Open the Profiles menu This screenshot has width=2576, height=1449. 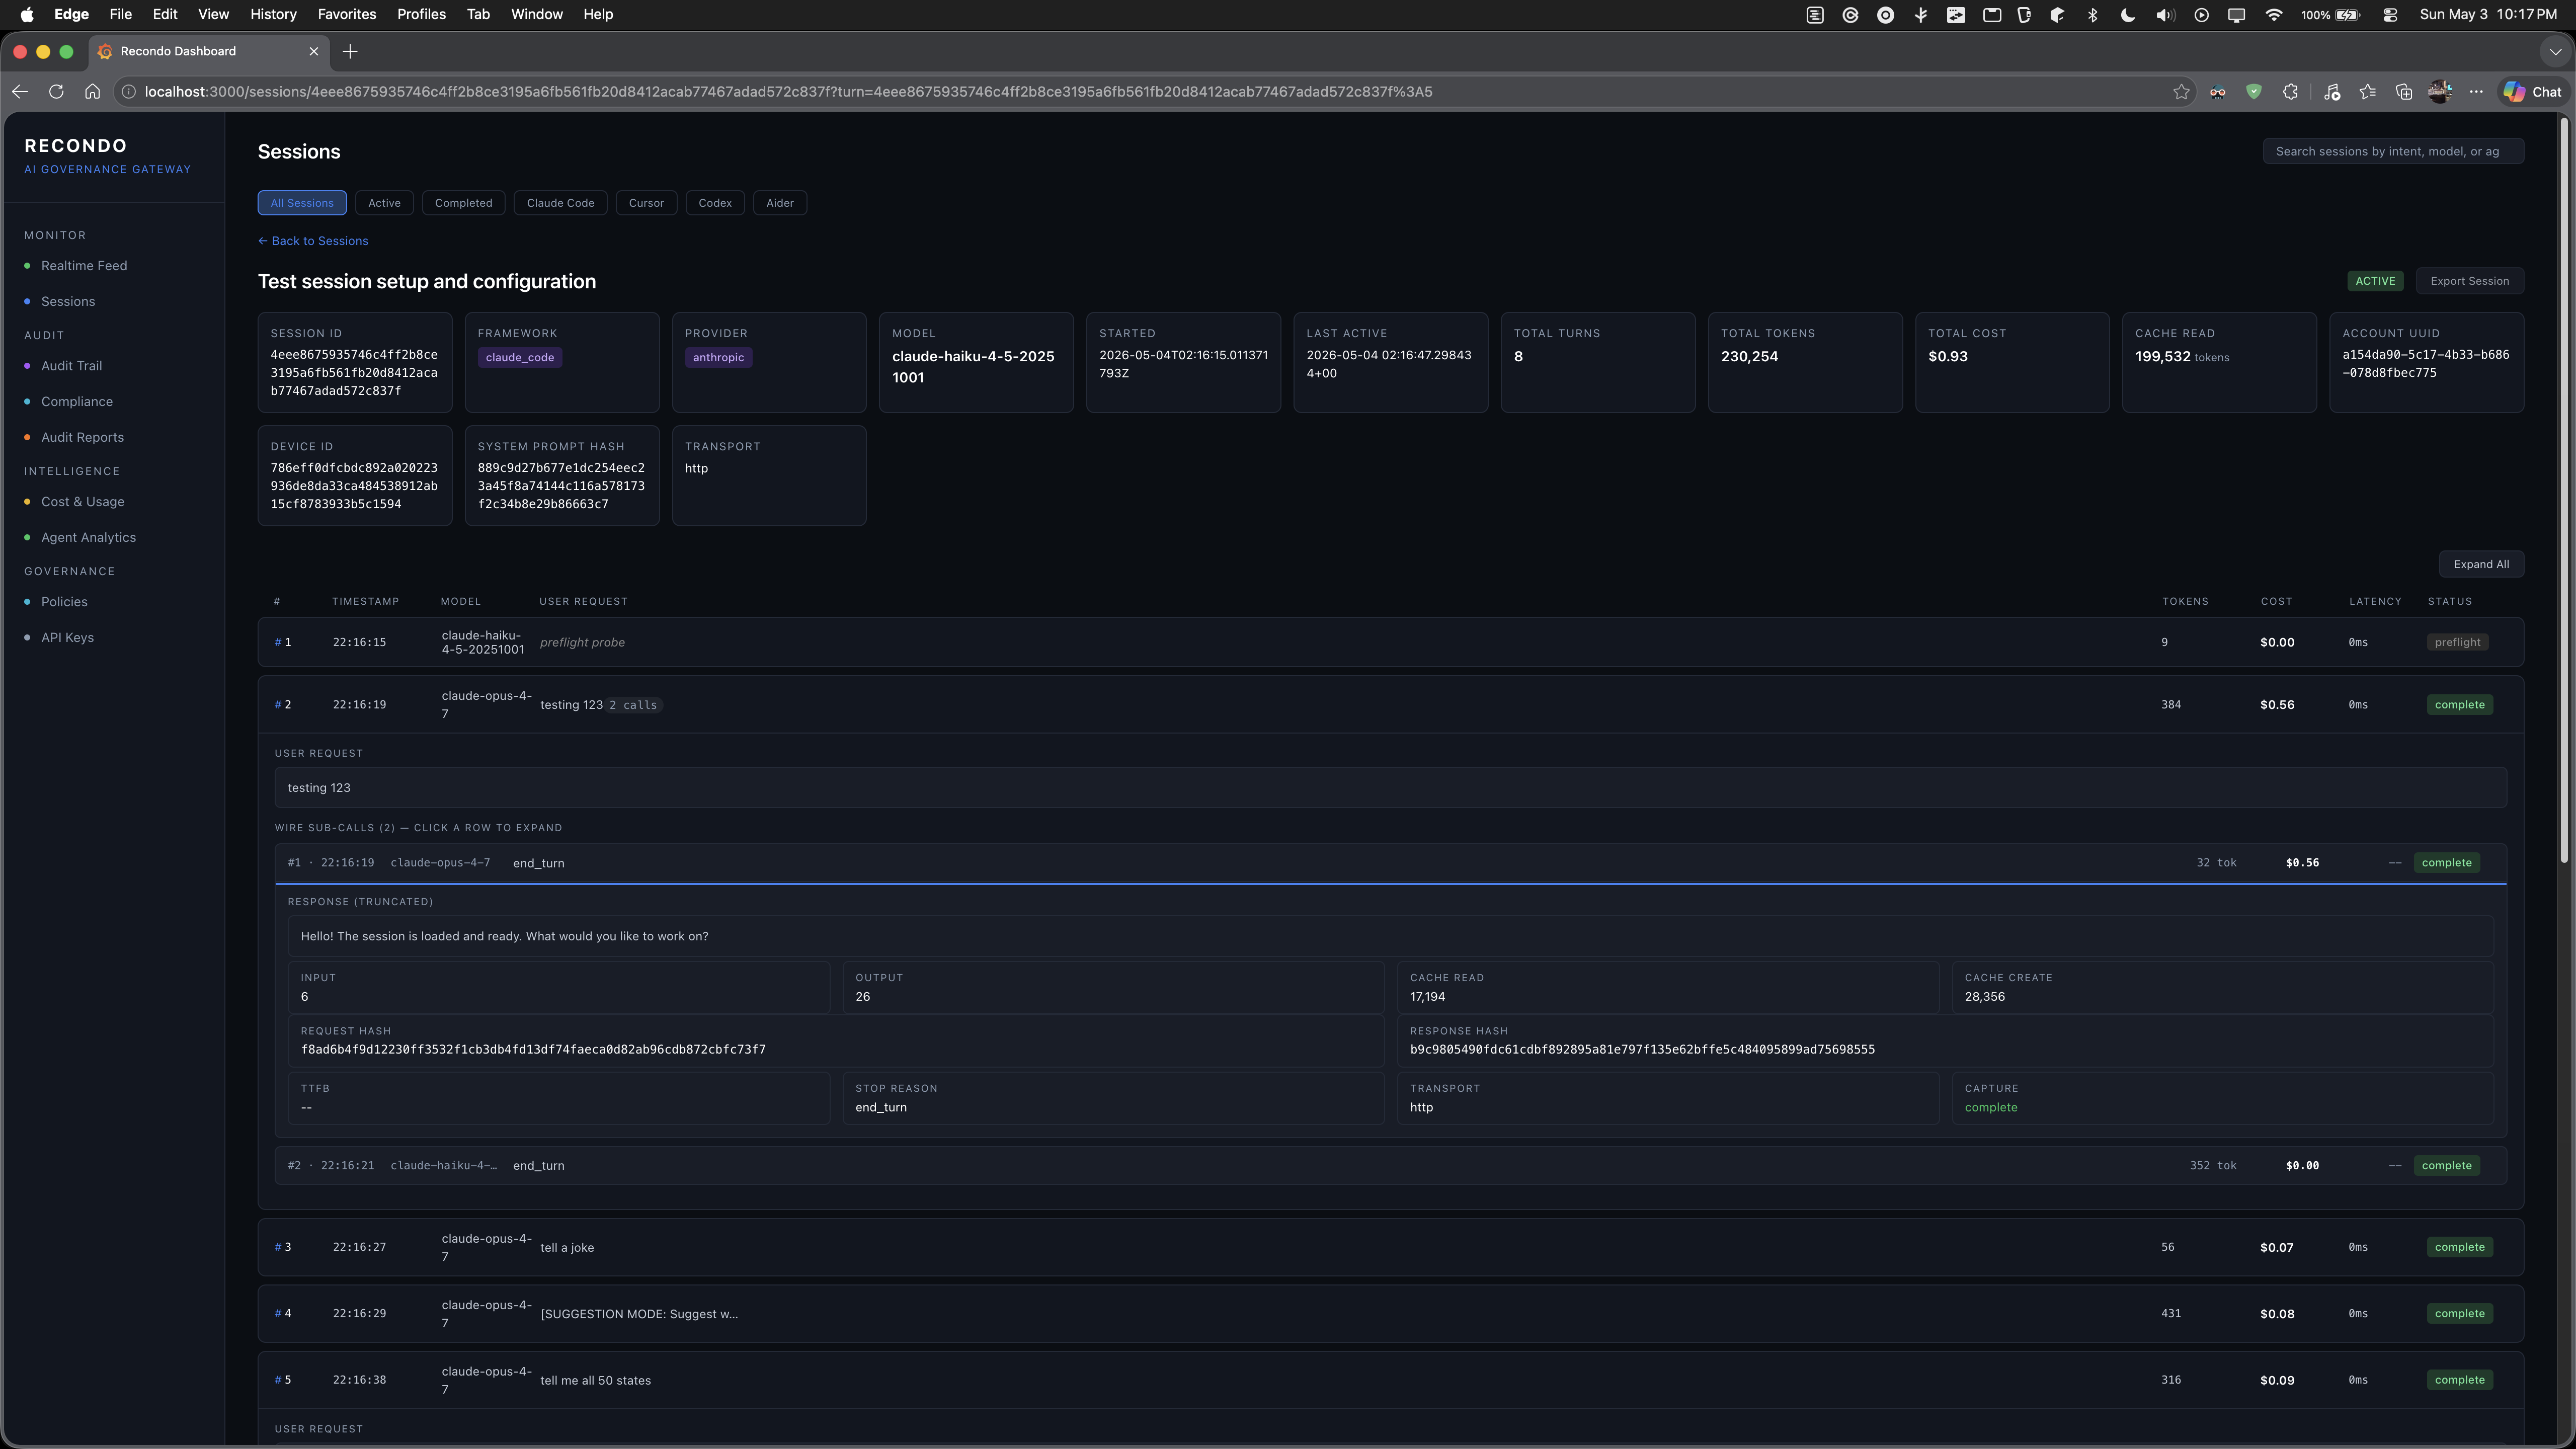[421, 14]
